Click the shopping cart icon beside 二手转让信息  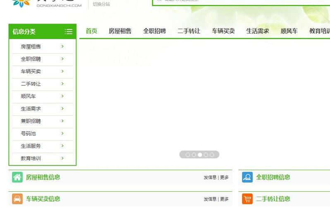coord(247,199)
